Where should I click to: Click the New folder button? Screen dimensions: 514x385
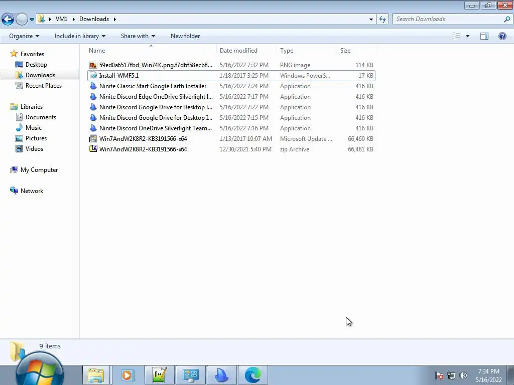click(185, 36)
